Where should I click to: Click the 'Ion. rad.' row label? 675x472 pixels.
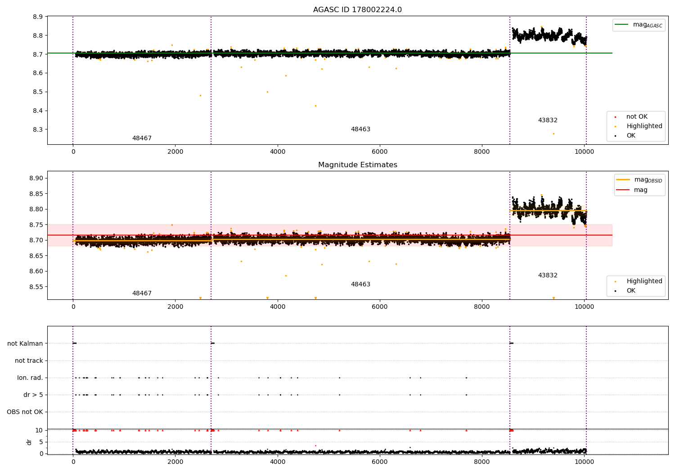click(30, 378)
